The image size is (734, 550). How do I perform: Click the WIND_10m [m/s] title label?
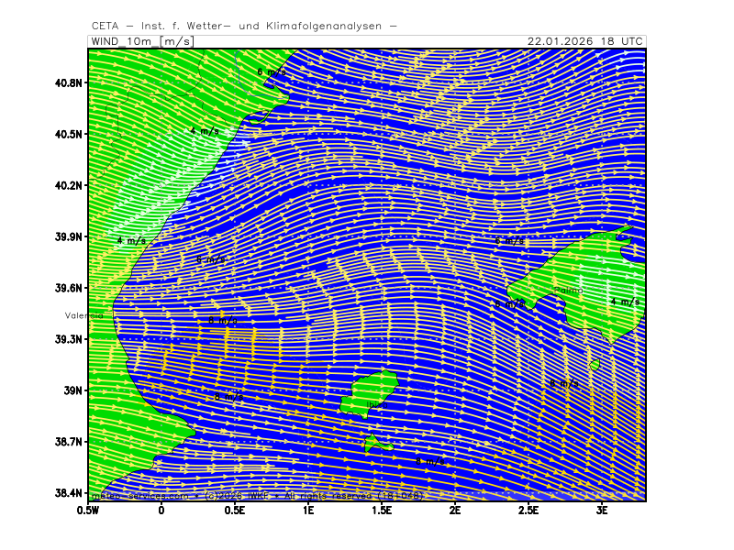[139, 41]
